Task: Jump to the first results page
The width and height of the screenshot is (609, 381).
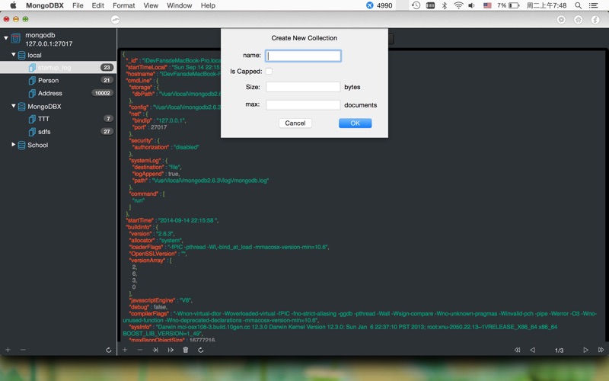Action: pos(518,350)
